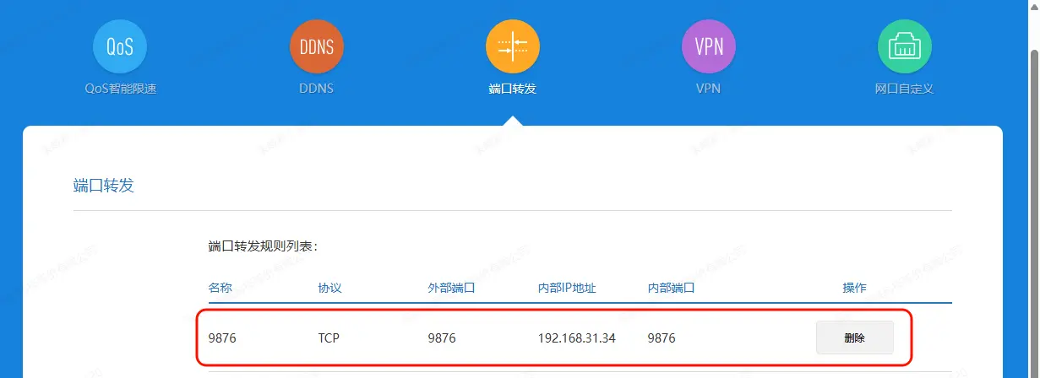
Task: Open the VPN text label
Action: [708, 89]
